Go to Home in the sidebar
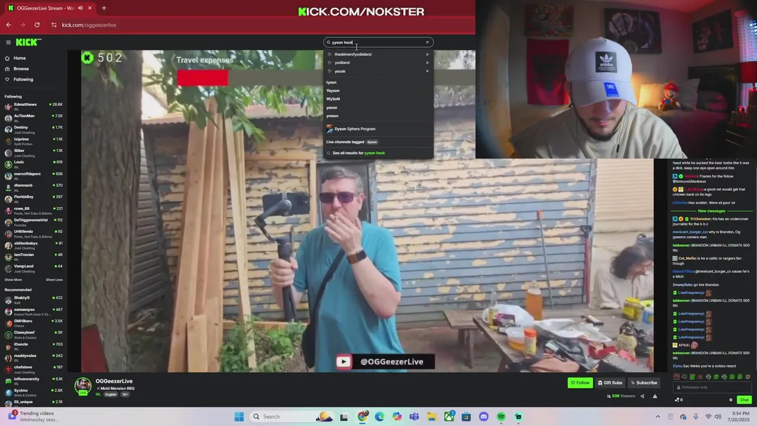This screenshot has height=426, width=757. pos(20,58)
